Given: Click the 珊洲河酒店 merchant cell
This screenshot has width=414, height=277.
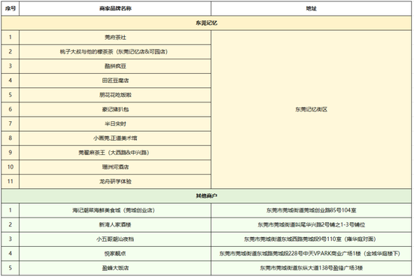Looking at the screenshot, I should pos(115,167).
